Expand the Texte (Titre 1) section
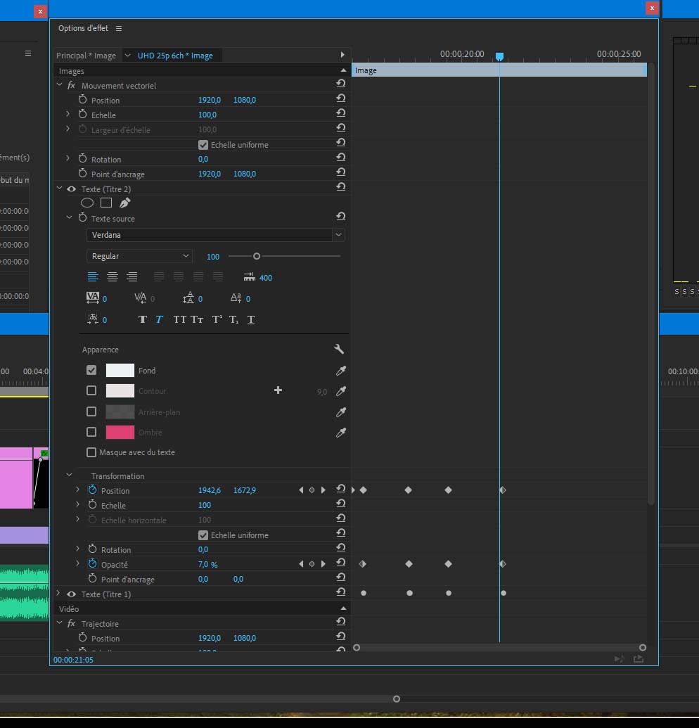 [x=59, y=594]
